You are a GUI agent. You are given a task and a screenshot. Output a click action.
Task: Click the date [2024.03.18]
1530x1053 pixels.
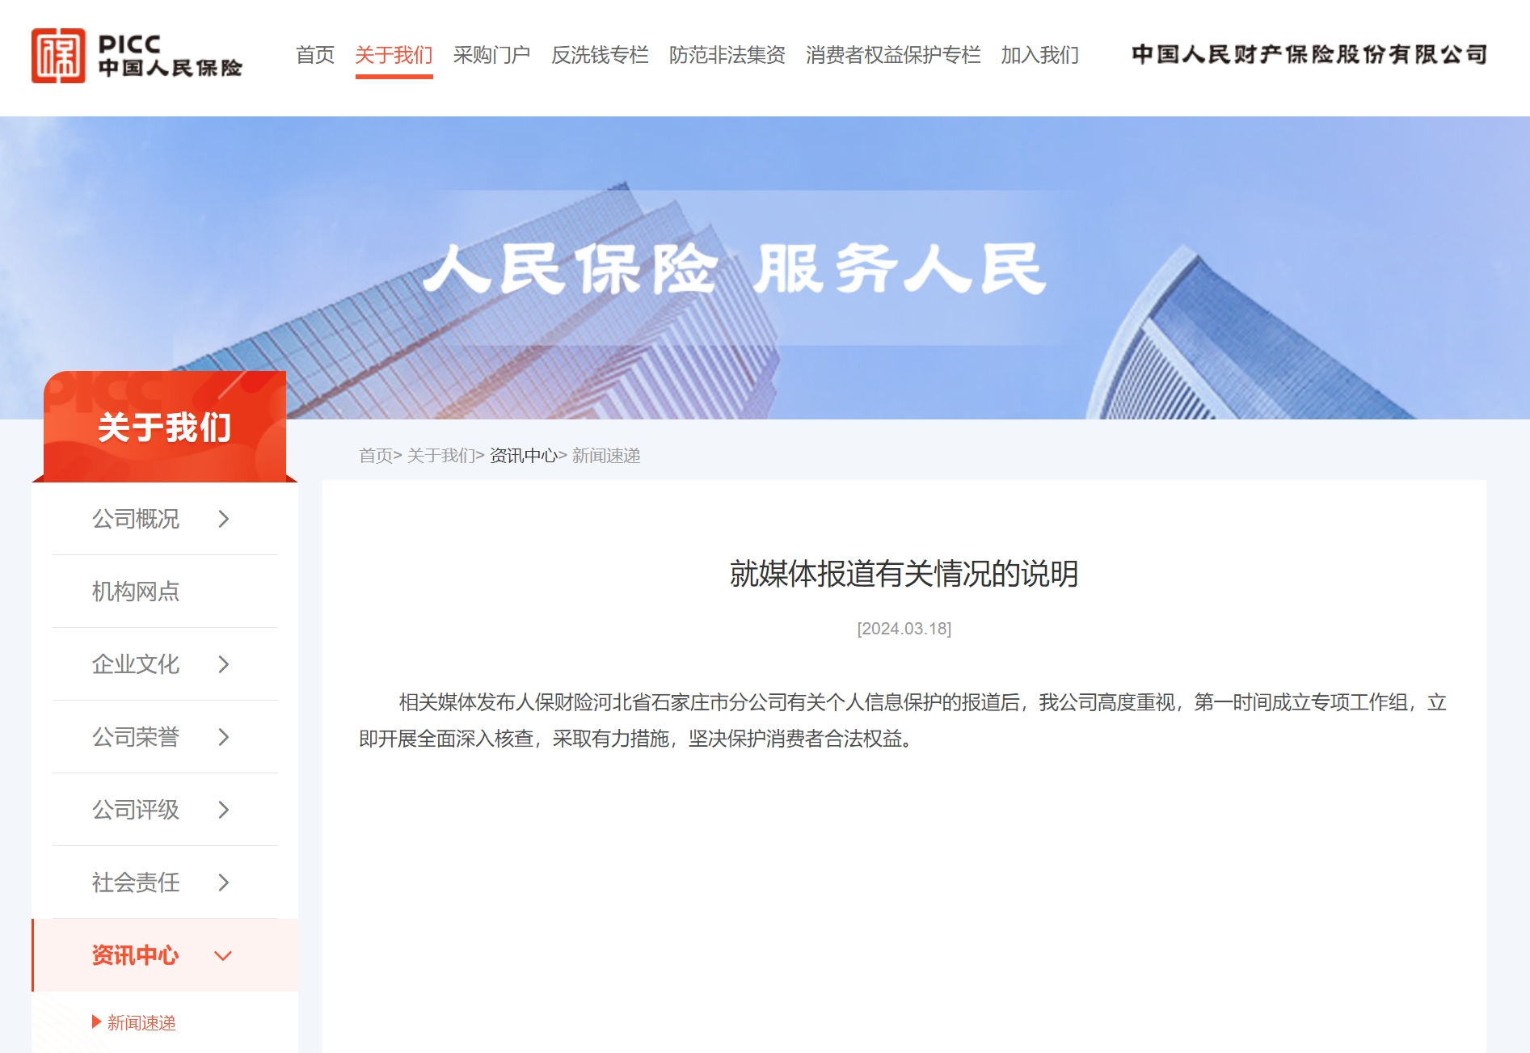point(904,629)
